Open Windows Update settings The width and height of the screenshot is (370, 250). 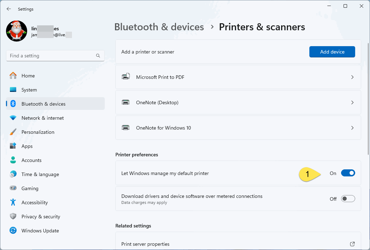click(55, 231)
